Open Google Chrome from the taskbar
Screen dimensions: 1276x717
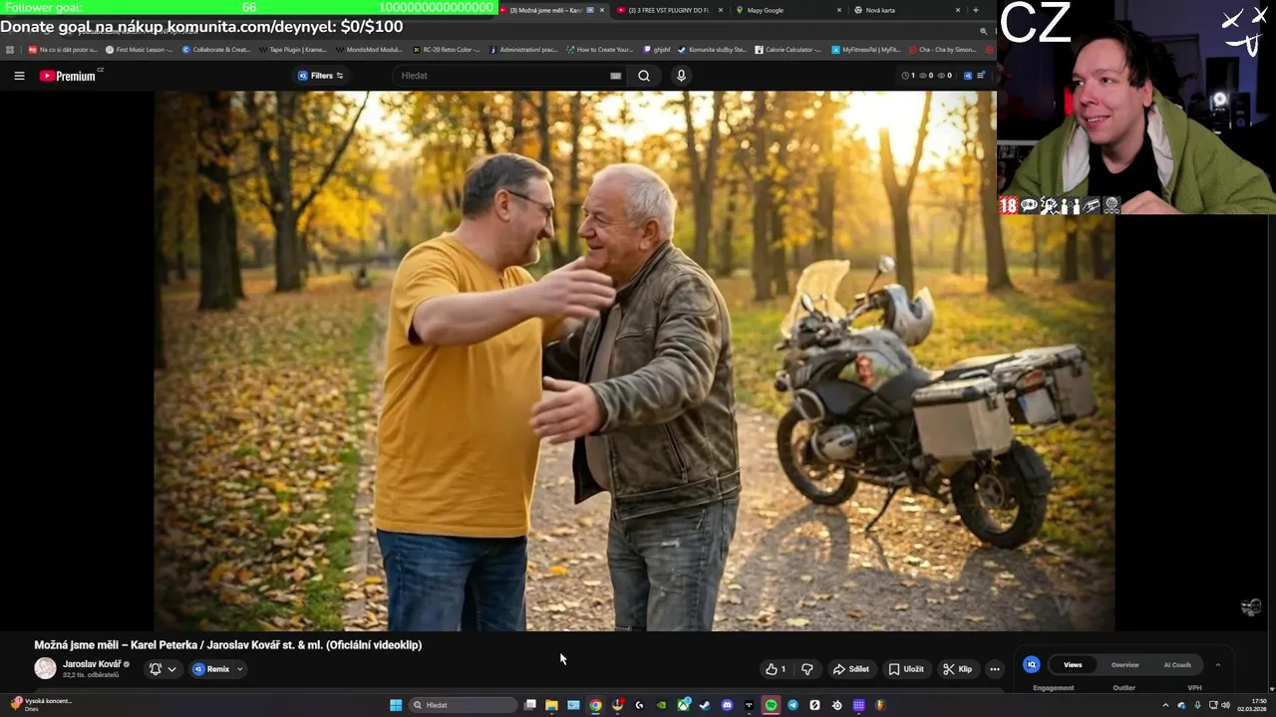(595, 705)
